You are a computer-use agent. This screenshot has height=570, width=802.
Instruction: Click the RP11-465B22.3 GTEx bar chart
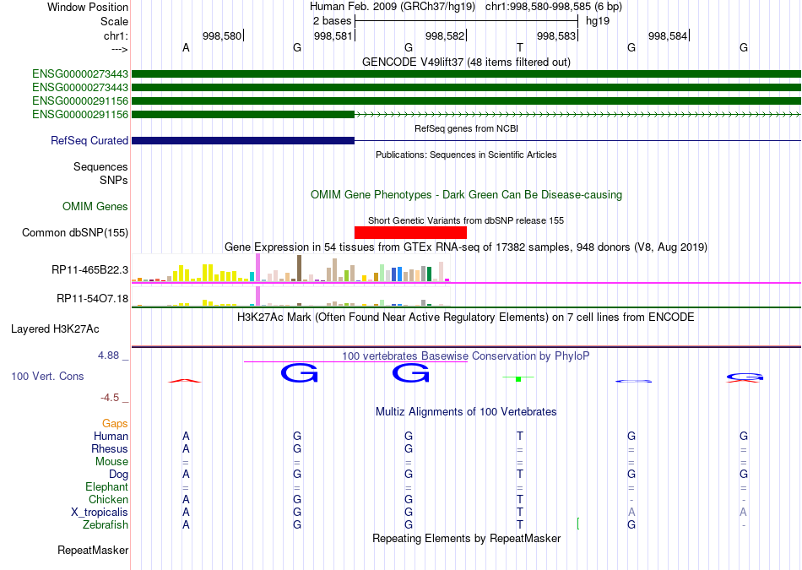point(290,269)
